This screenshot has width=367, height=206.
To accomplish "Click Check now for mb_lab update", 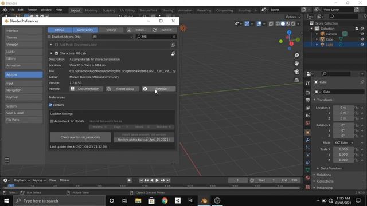I will coord(80,137).
